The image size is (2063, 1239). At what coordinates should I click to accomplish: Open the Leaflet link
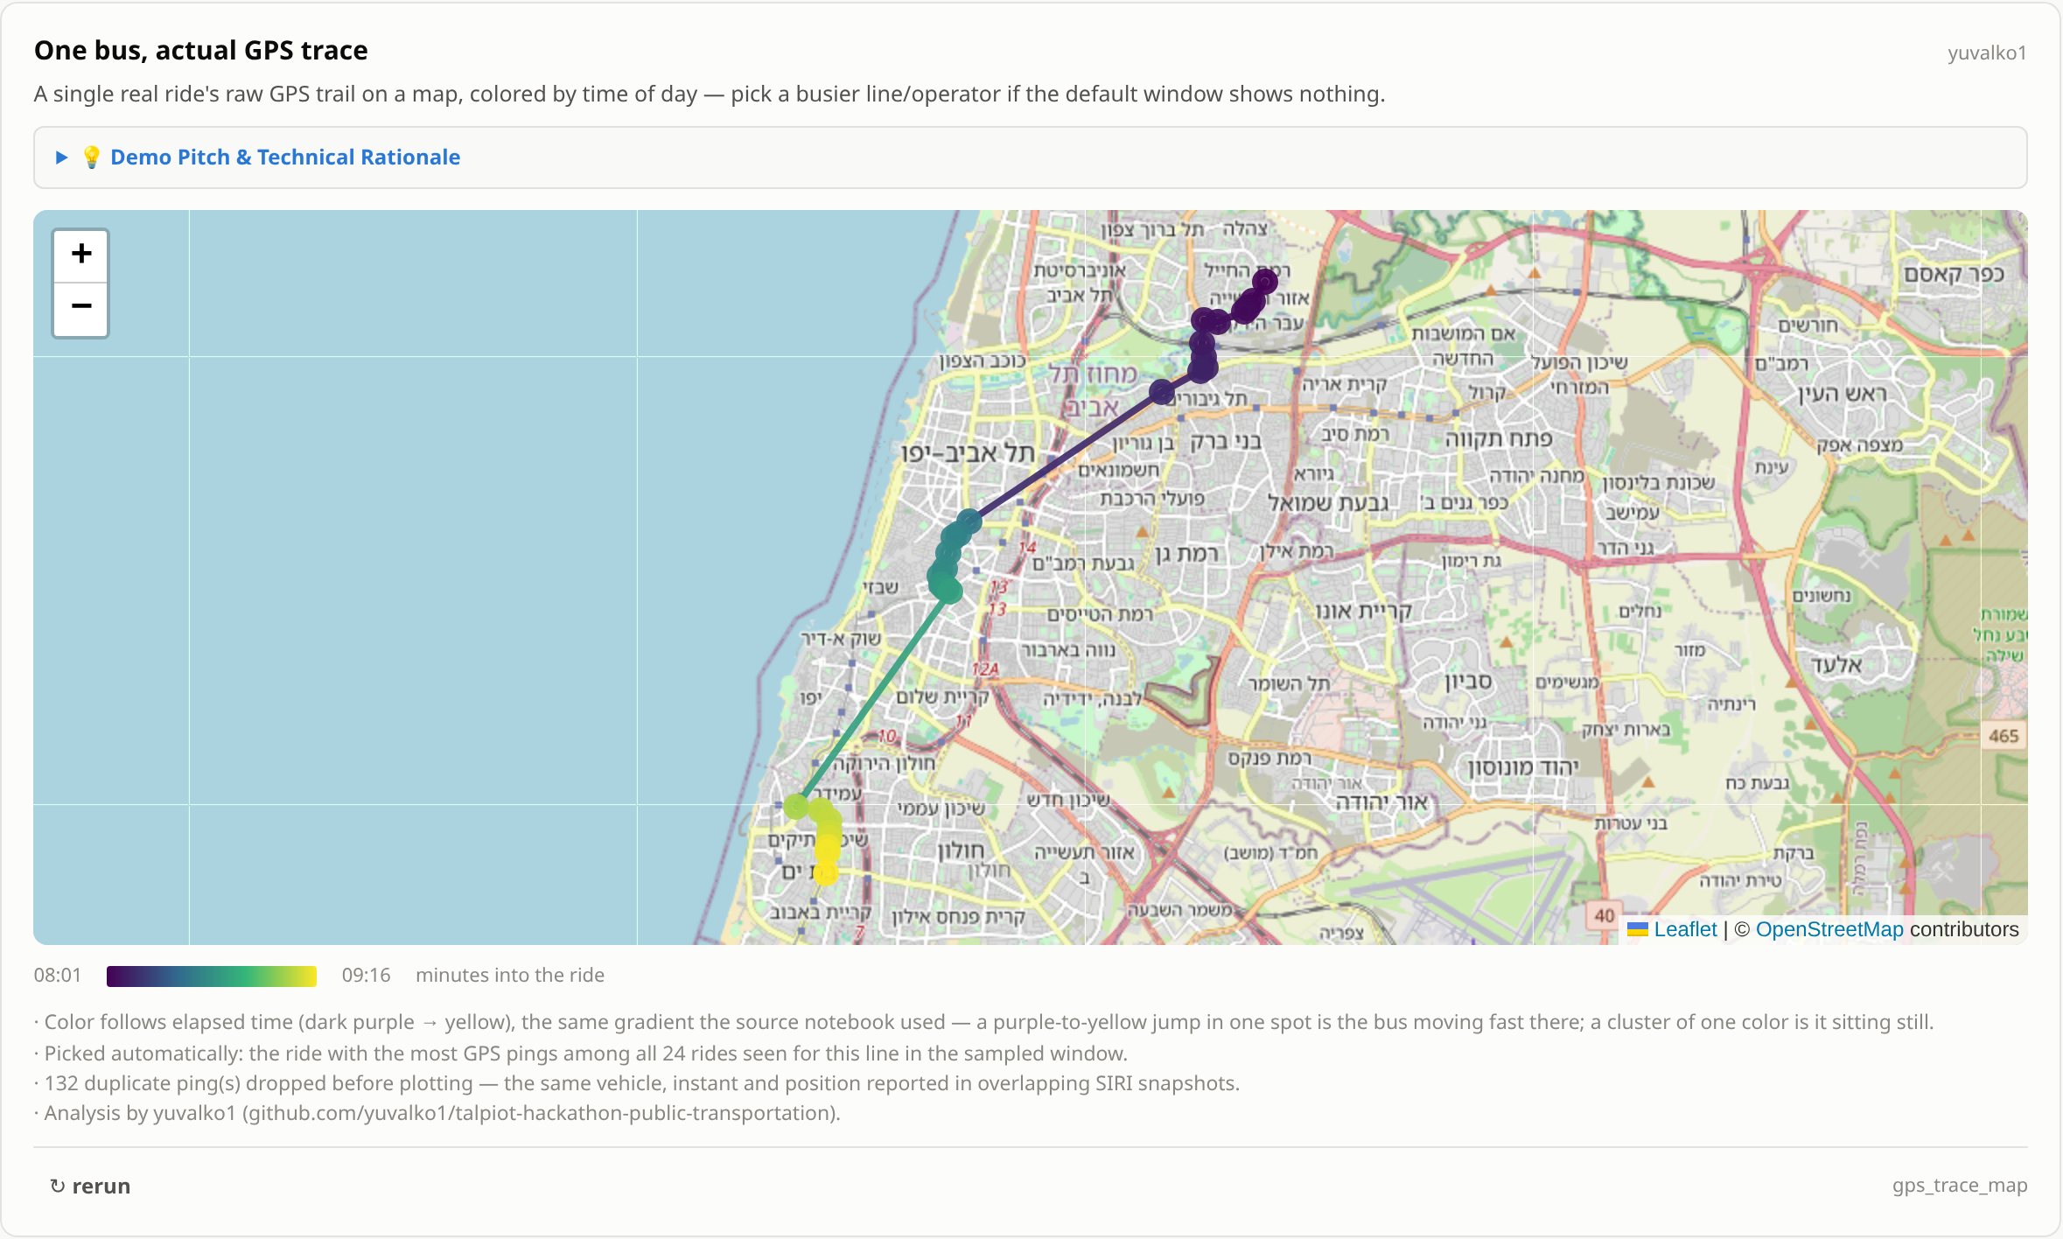point(1685,929)
